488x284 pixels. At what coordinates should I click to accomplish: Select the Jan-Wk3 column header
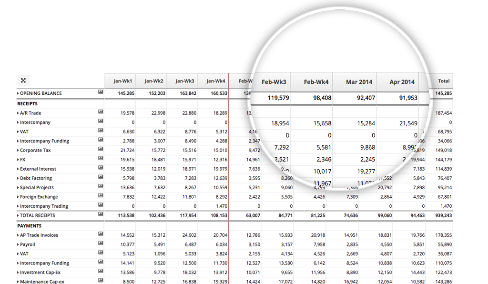[x=182, y=81]
